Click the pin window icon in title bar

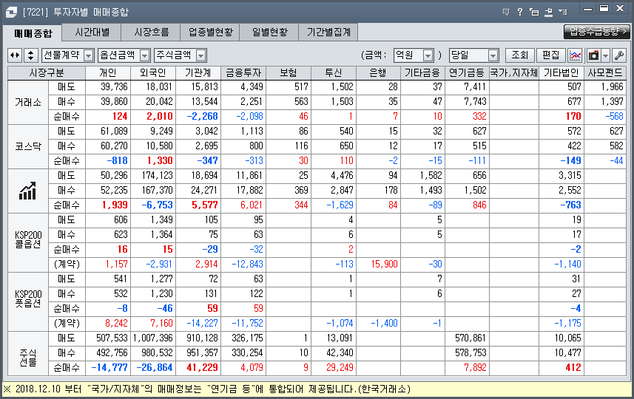coord(548,12)
